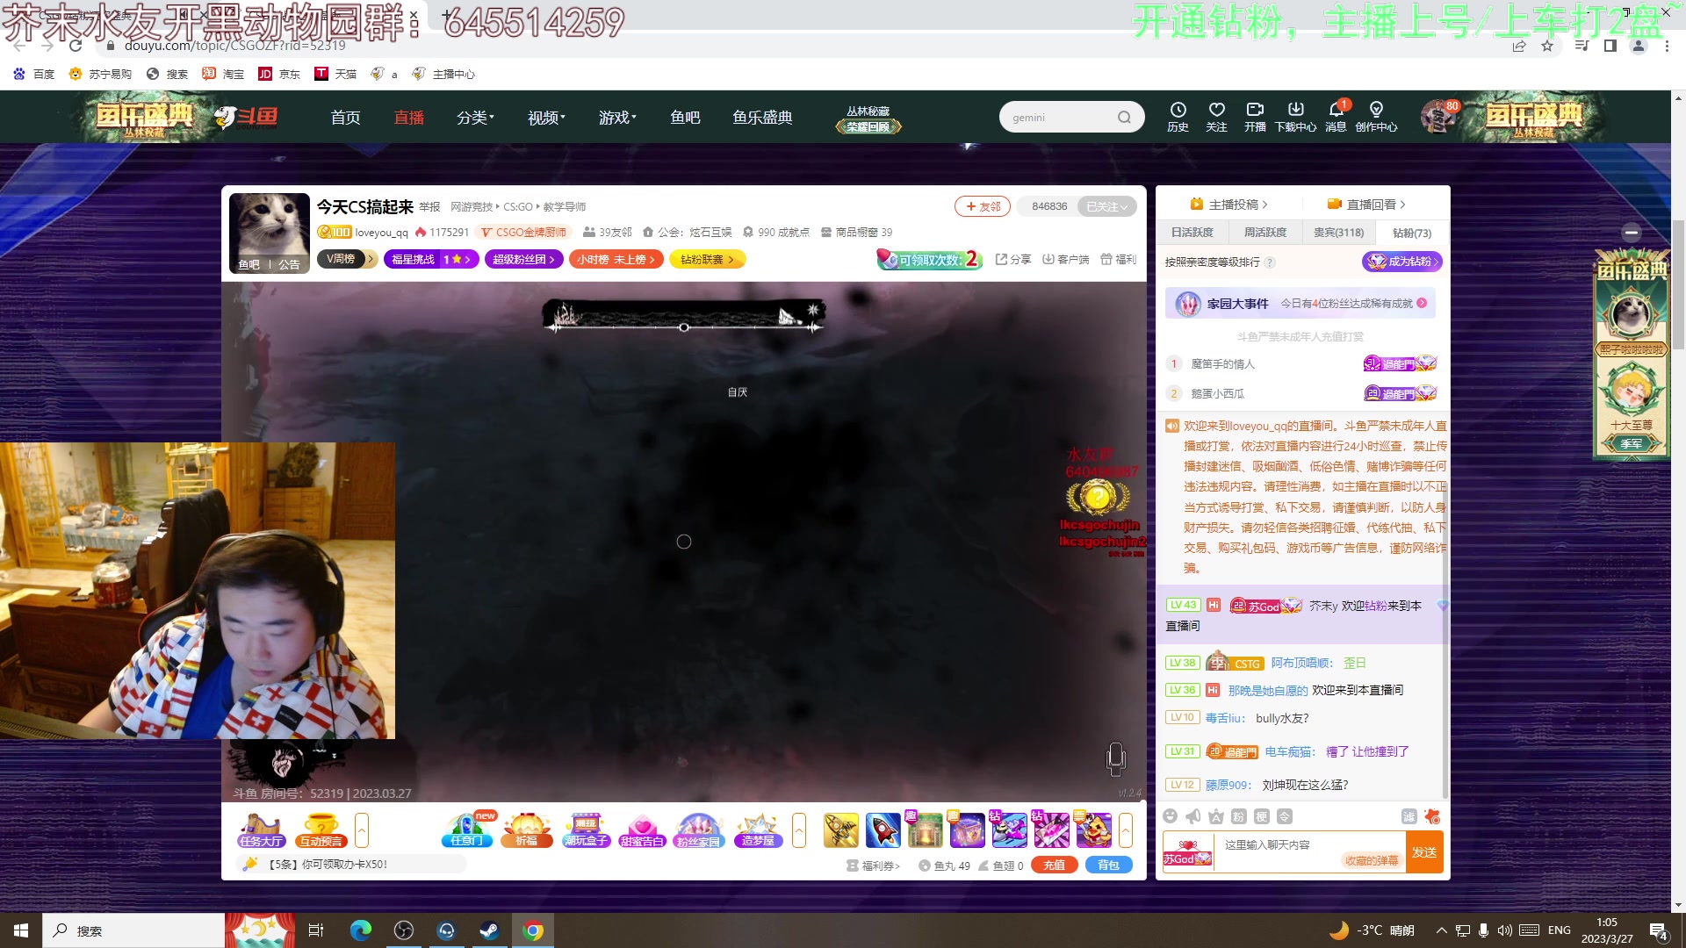
Task: Open the 互动预言 trophy icon
Action: coord(321,829)
